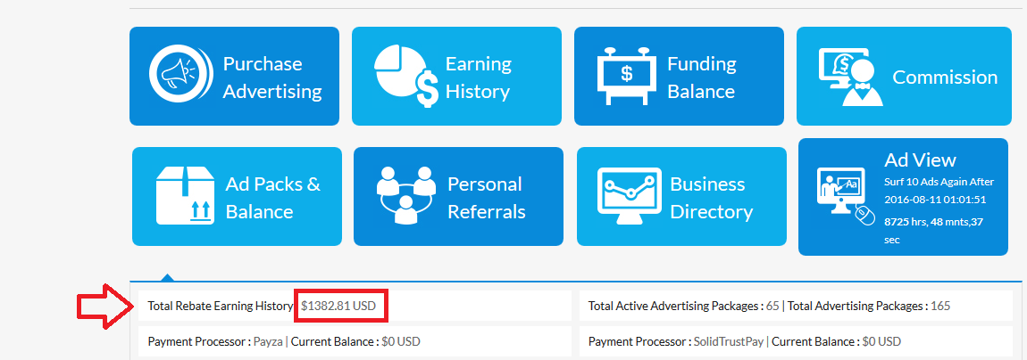Click the Ad View title text
1027x360 pixels.
point(920,160)
